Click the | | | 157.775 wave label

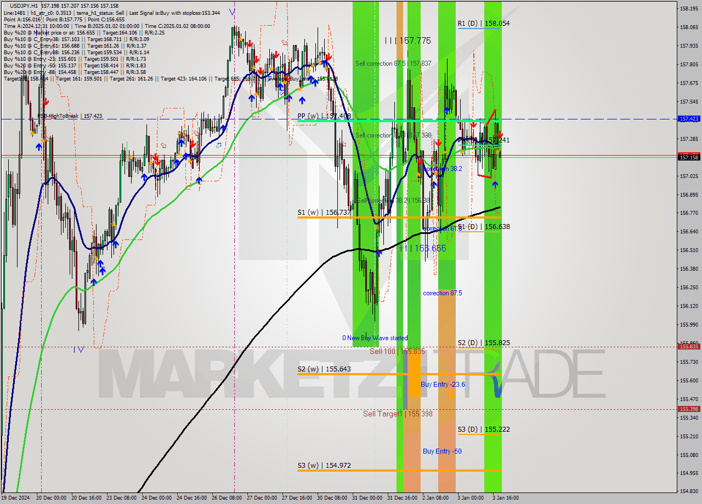(407, 41)
